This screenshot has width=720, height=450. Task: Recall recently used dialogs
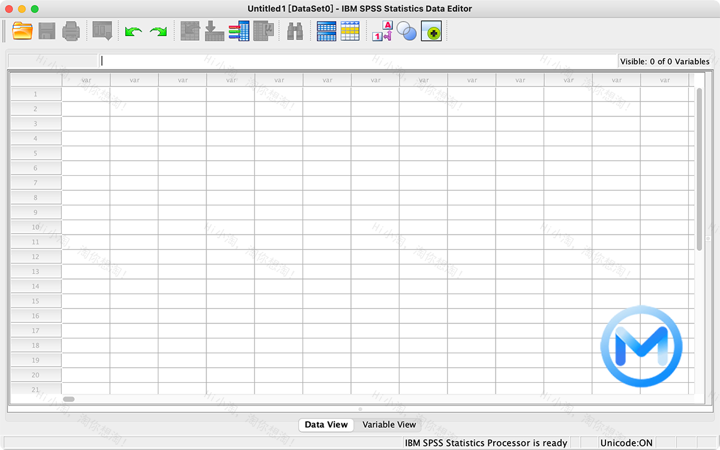coord(102,31)
